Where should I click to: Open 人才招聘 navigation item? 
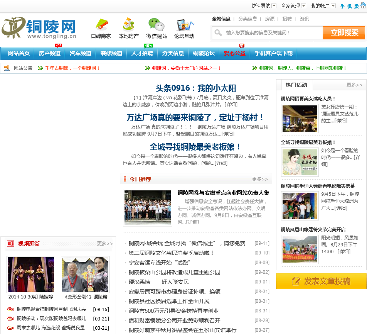pyautogui.click(x=142, y=53)
